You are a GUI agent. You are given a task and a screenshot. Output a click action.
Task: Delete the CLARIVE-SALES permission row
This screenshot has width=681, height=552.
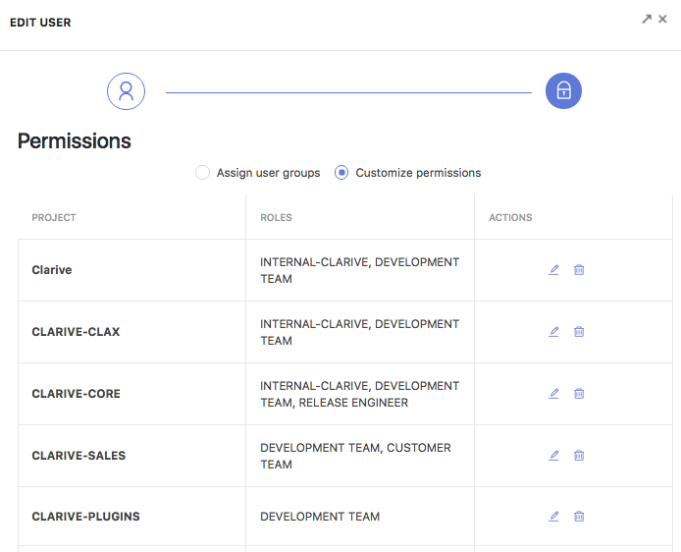(x=579, y=456)
